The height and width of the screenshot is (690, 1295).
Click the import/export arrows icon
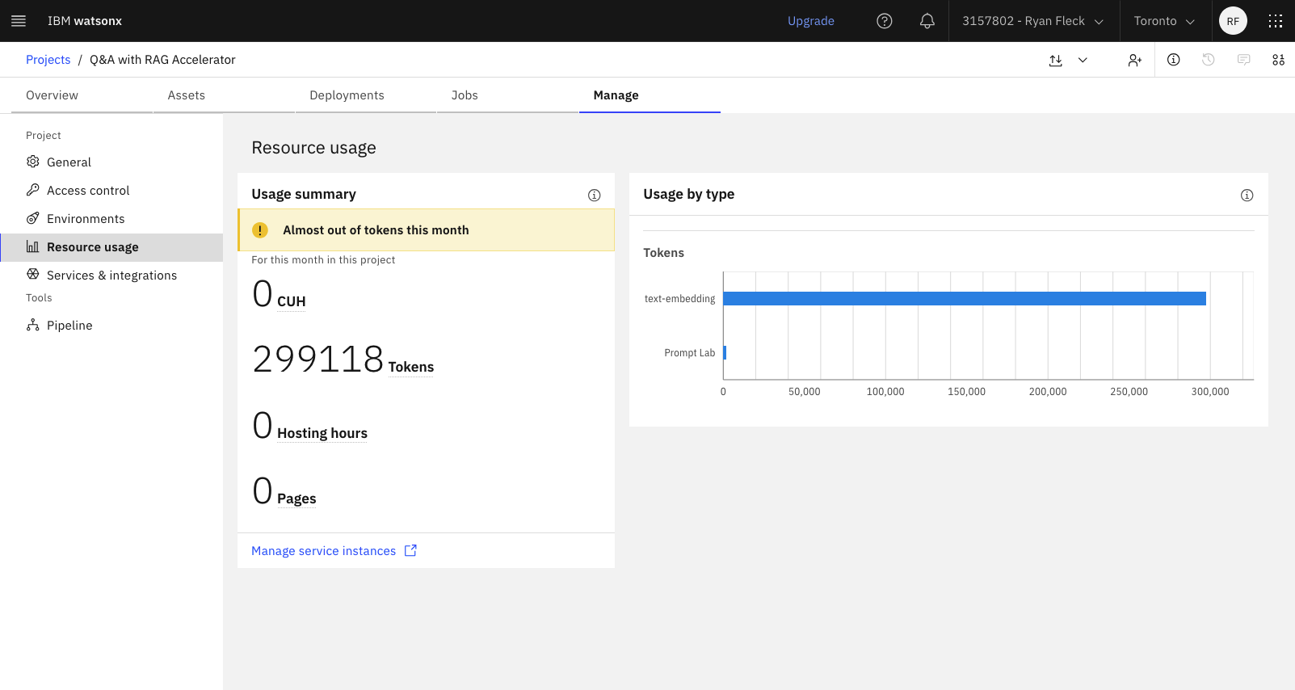(x=1055, y=60)
